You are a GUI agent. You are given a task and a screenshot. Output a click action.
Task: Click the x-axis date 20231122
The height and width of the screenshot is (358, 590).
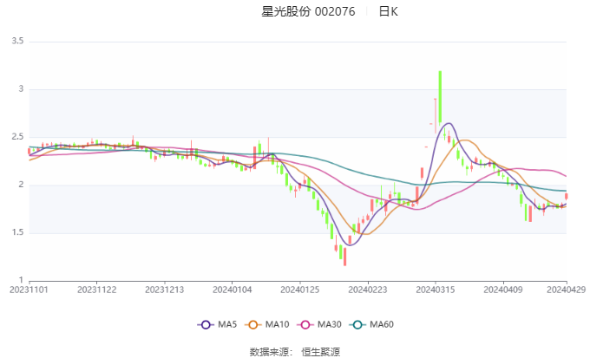pyautogui.click(x=96, y=290)
